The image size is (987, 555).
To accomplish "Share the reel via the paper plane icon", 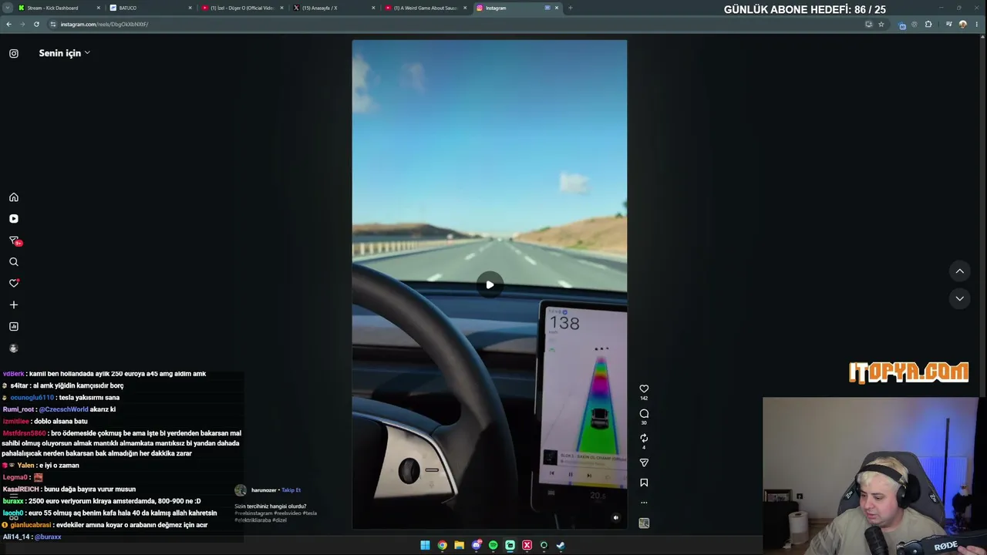I will click(x=644, y=462).
